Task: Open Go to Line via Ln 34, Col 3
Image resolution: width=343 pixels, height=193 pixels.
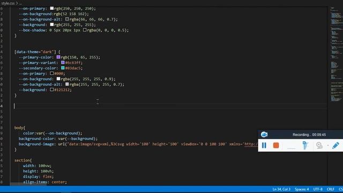Action: coord(281,189)
